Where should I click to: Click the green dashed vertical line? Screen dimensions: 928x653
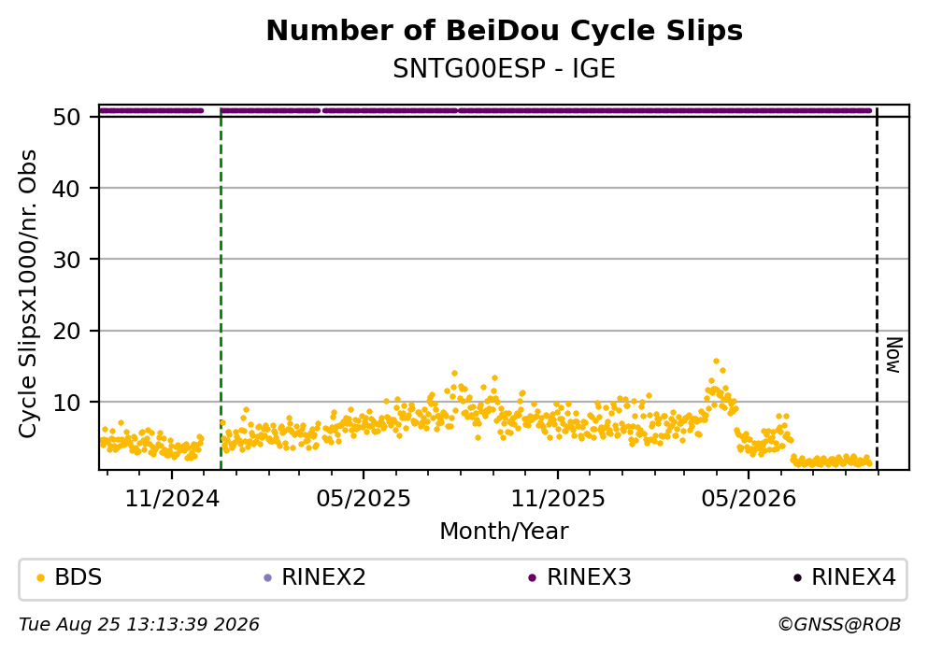tap(221, 288)
